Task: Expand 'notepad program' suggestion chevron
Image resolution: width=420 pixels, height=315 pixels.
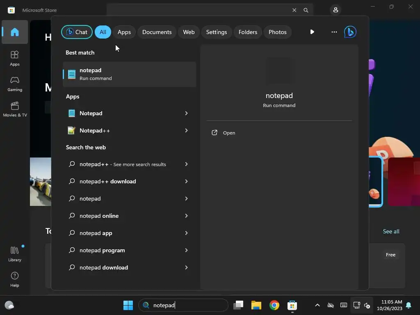Action: [187, 250]
